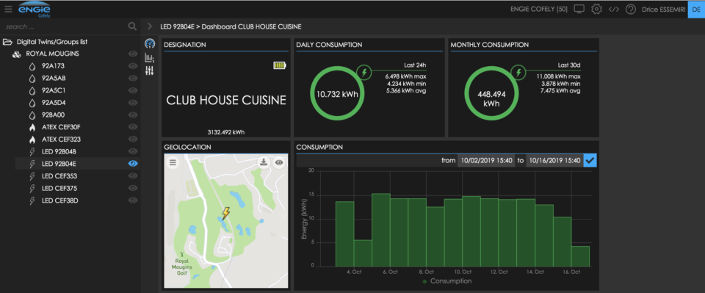Screen dimensions: 705x293
Task: Confirm date range with blue checkmark
Action: pyautogui.click(x=590, y=160)
